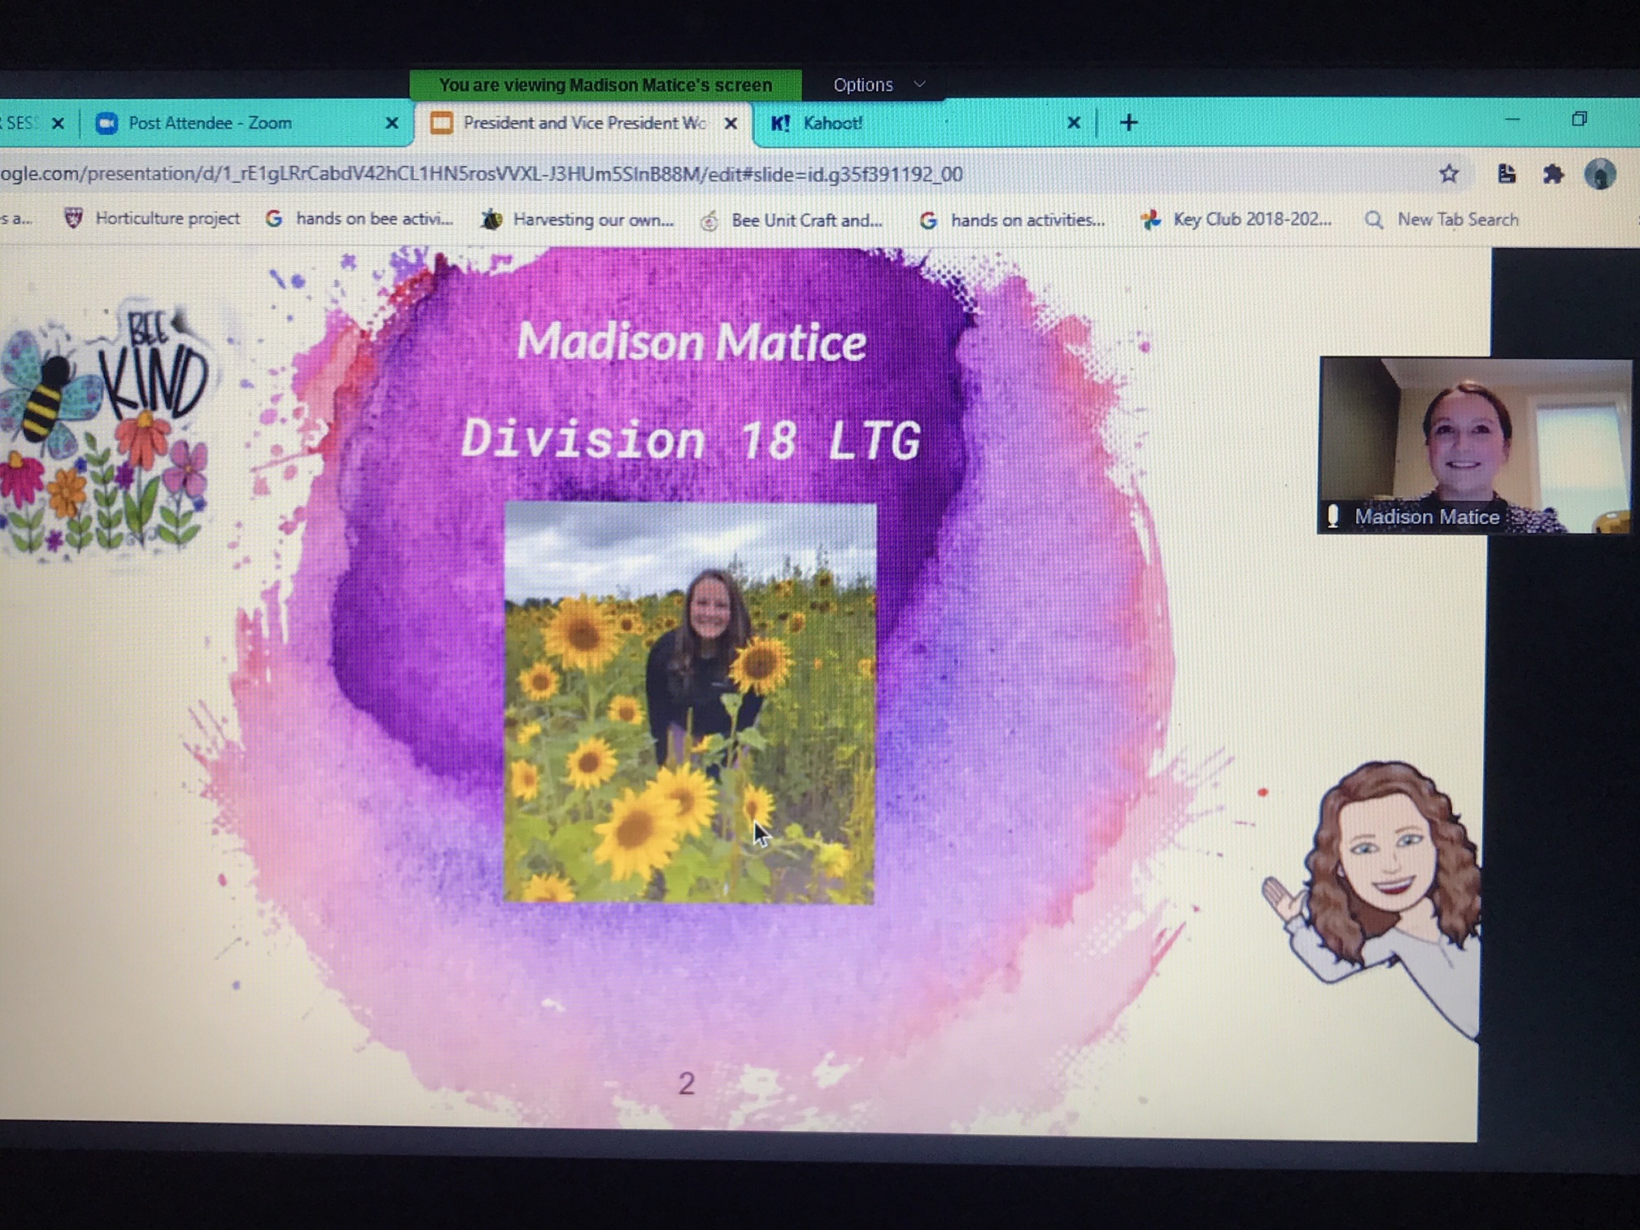Open the reading list document icon beside the star
The height and width of the screenshot is (1230, 1640).
click(x=1507, y=173)
